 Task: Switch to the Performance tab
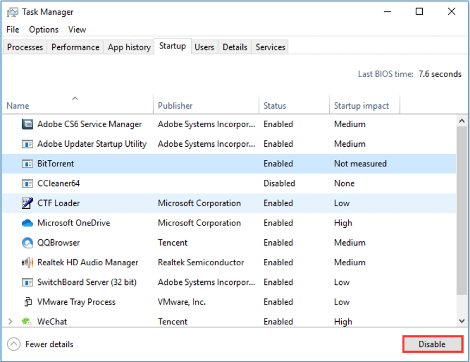click(75, 47)
